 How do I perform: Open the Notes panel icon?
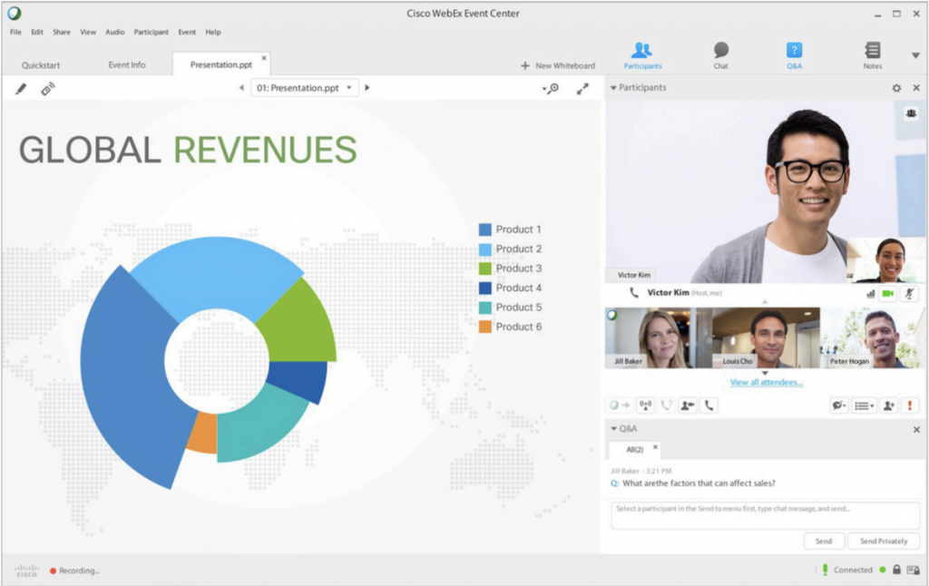tap(872, 55)
